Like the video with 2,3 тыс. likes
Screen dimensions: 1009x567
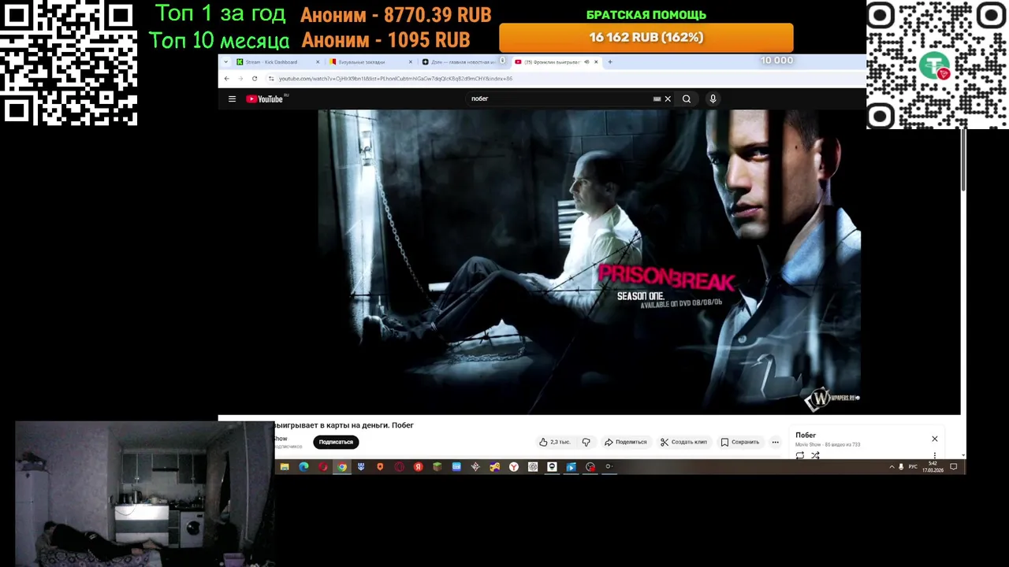pyautogui.click(x=554, y=442)
